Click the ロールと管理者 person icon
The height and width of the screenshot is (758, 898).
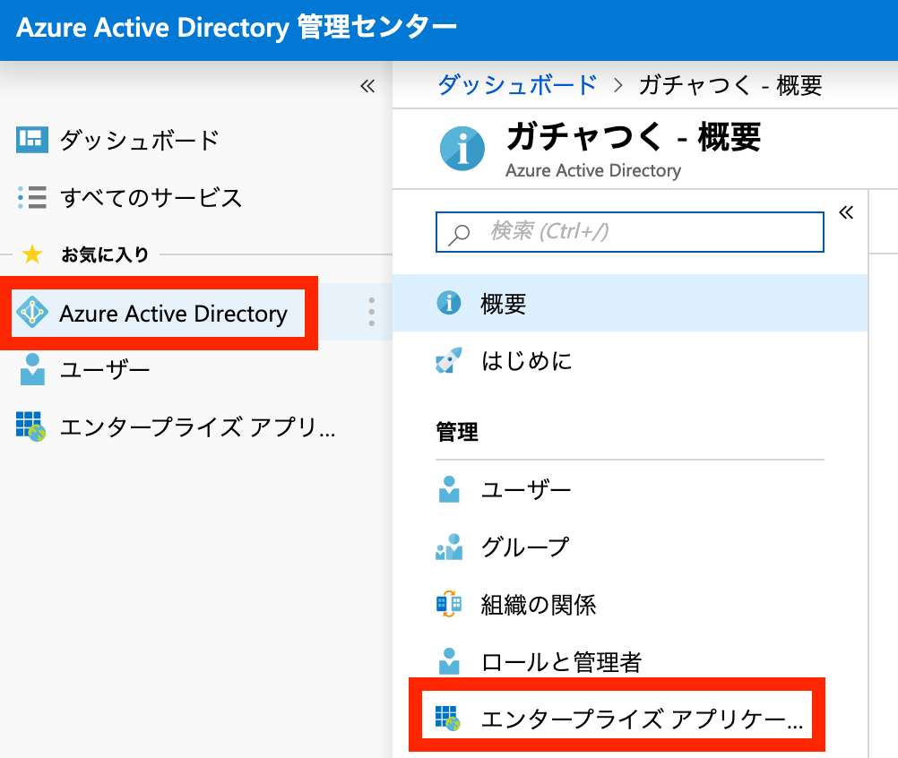[449, 661]
